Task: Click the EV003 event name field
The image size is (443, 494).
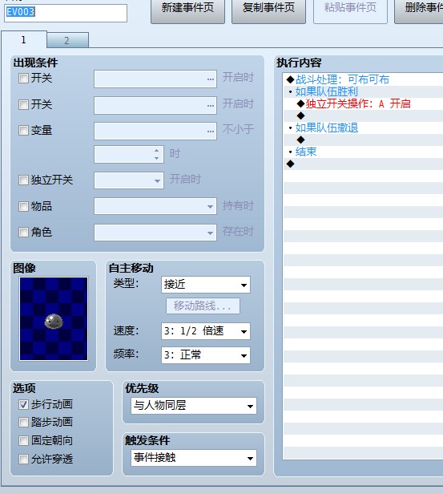Action: coord(66,13)
